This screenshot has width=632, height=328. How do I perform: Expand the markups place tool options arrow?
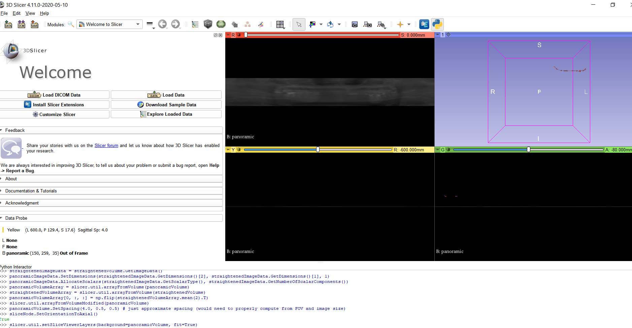[339, 24]
